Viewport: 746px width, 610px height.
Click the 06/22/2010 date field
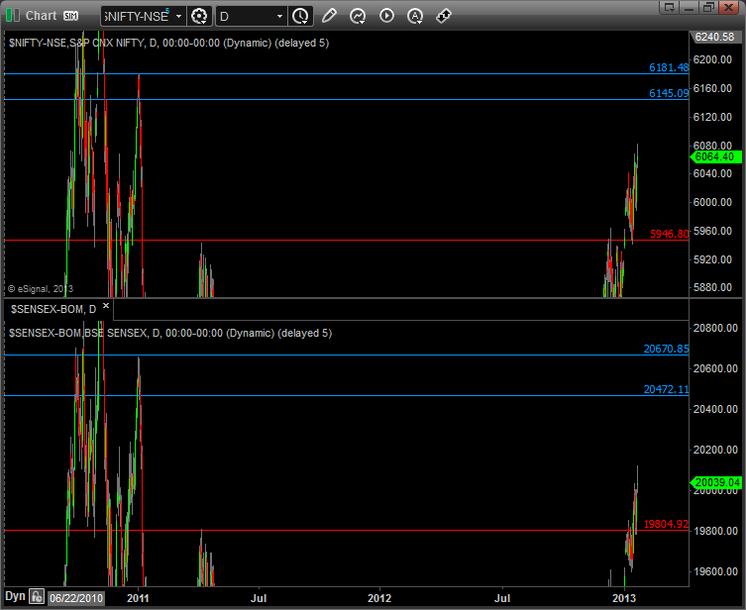point(76,598)
